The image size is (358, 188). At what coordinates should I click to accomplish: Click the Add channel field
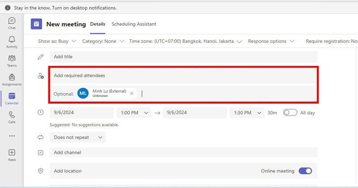click(183, 152)
